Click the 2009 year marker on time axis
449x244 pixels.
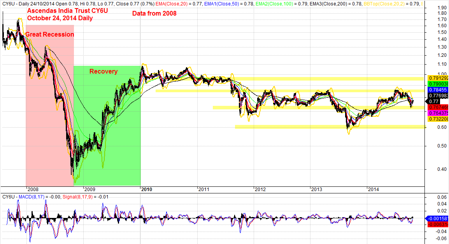click(x=89, y=189)
